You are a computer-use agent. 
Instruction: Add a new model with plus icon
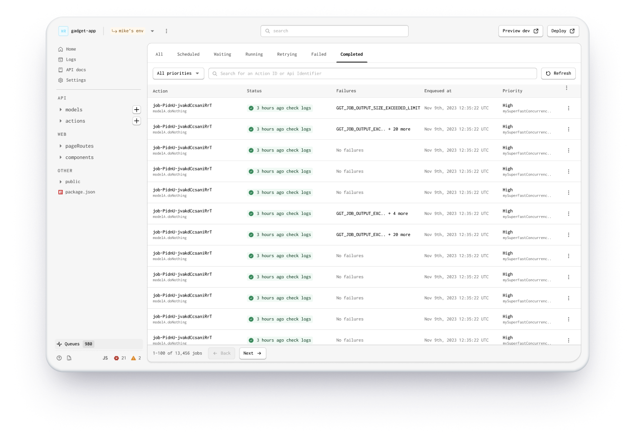(137, 110)
